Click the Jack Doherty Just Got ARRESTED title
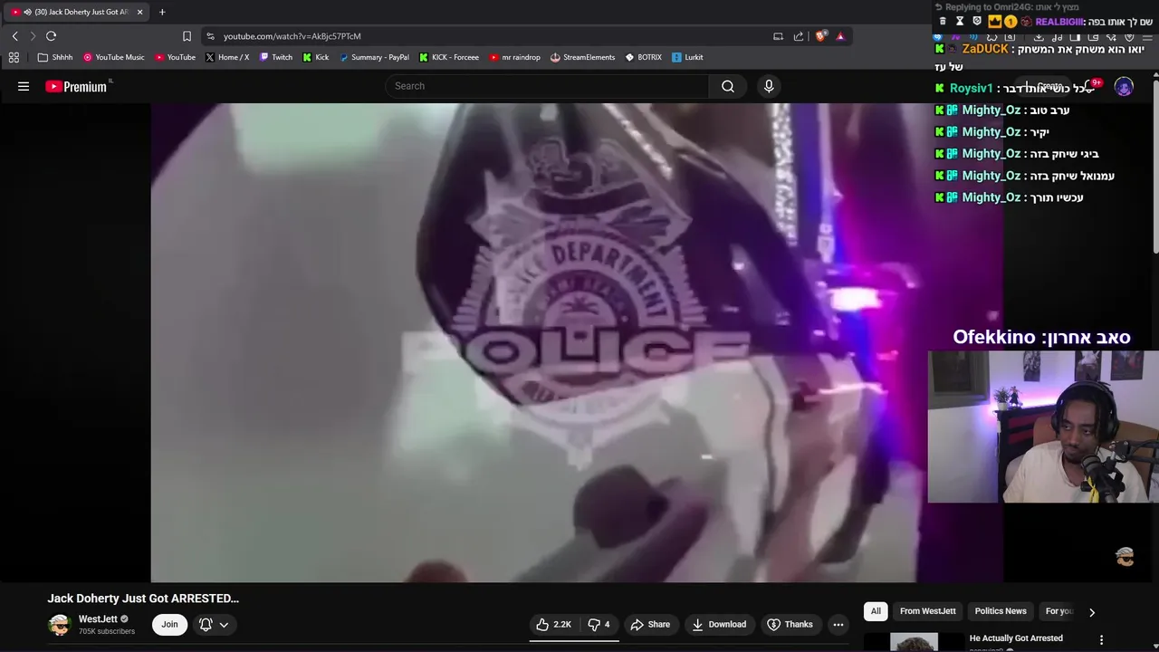 point(143,599)
